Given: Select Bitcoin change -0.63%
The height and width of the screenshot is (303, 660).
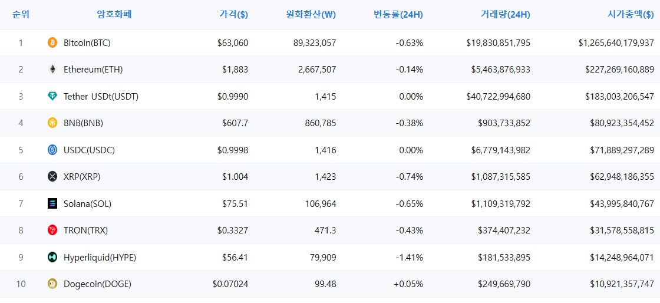Looking at the screenshot, I should [x=409, y=43].
